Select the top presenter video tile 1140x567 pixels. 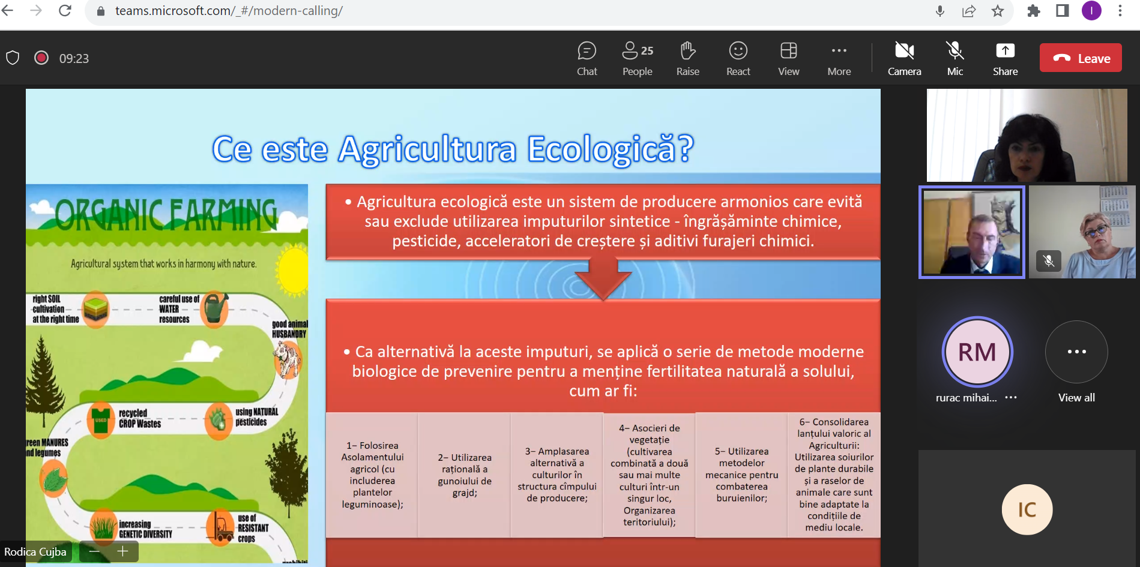coord(1027,135)
